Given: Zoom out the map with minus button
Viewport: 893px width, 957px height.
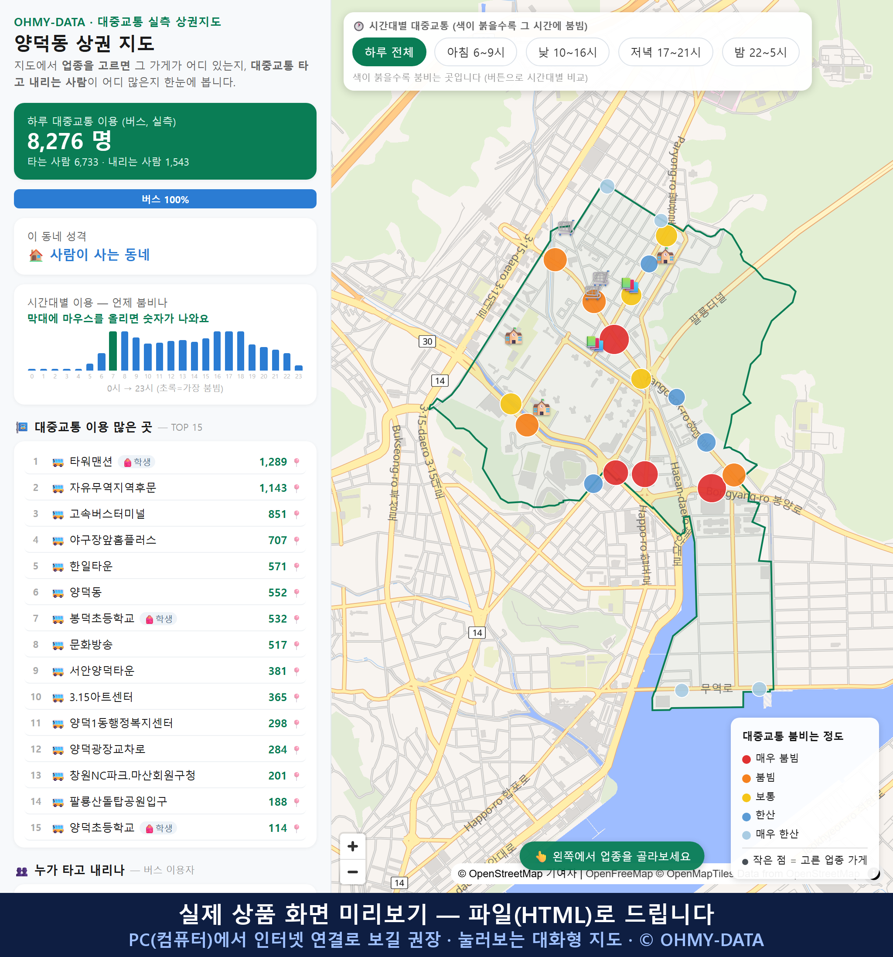Looking at the screenshot, I should pyautogui.click(x=352, y=872).
